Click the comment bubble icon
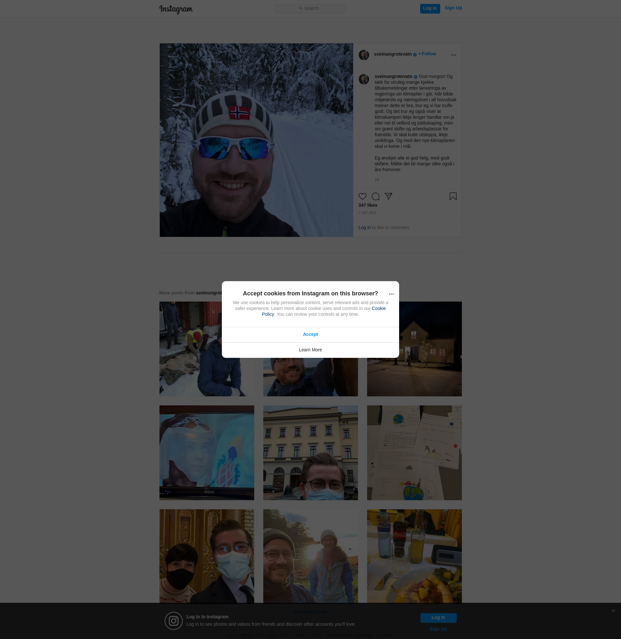The height and width of the screenshot is (639, 621). pyautogui.click(x=376, y=196)
